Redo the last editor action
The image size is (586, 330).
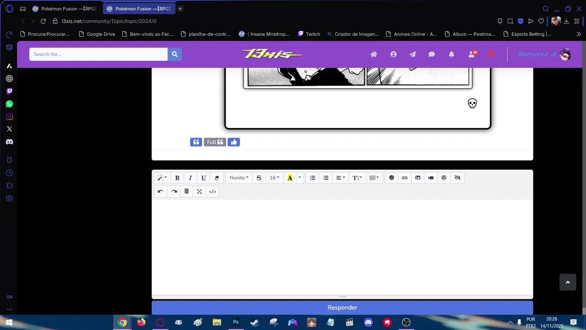pos(174,192)
